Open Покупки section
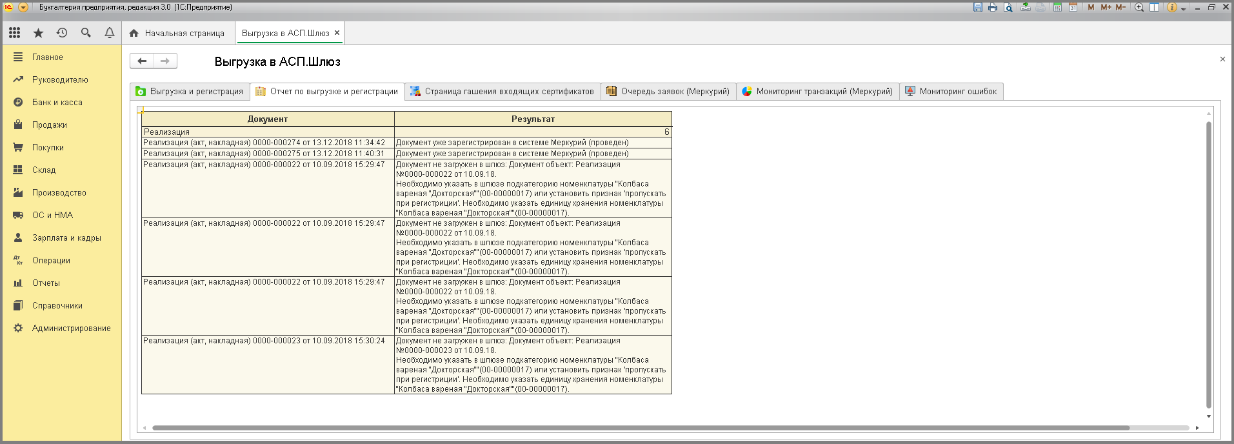1234x444 pixels. tap(62, 147)
